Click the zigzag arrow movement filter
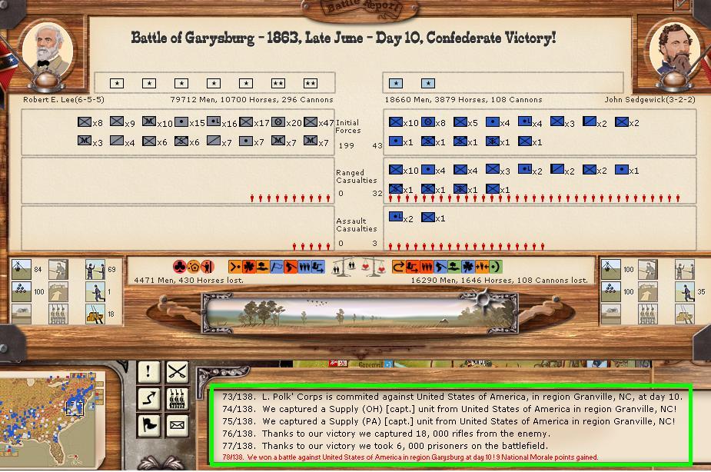This screenshot has height=472, width=711. click(148, 398)
